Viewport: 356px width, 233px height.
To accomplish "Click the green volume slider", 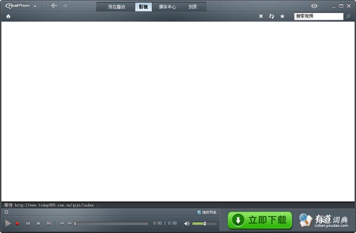I will point(204,224).
